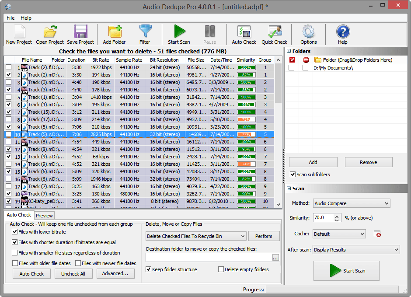This screenshot has height=297, width=411.
Task: Click the large Start Scan button
Action: click(x=346, y=270)
